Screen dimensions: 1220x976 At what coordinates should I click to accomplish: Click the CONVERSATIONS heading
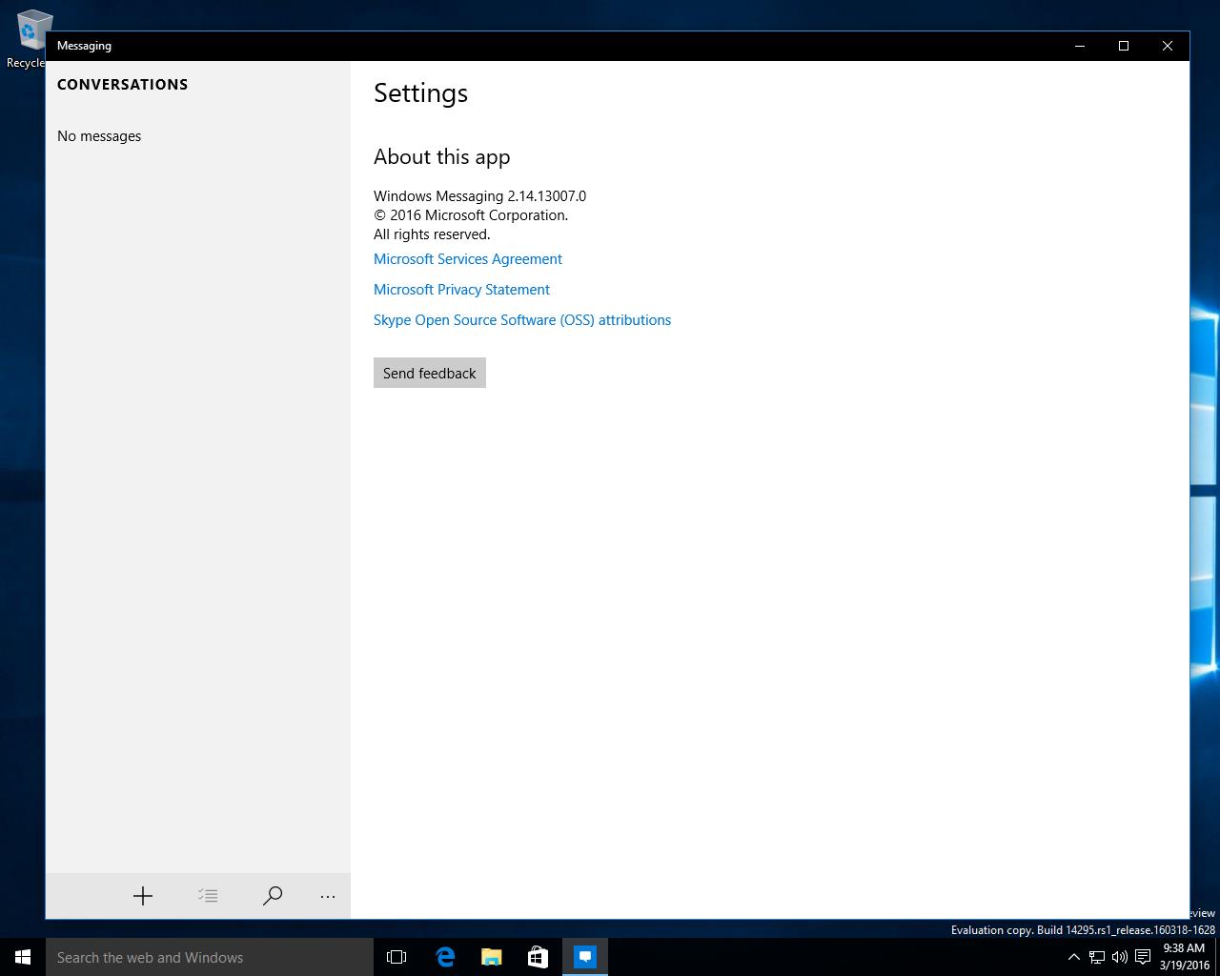click(x=122, y=84)
